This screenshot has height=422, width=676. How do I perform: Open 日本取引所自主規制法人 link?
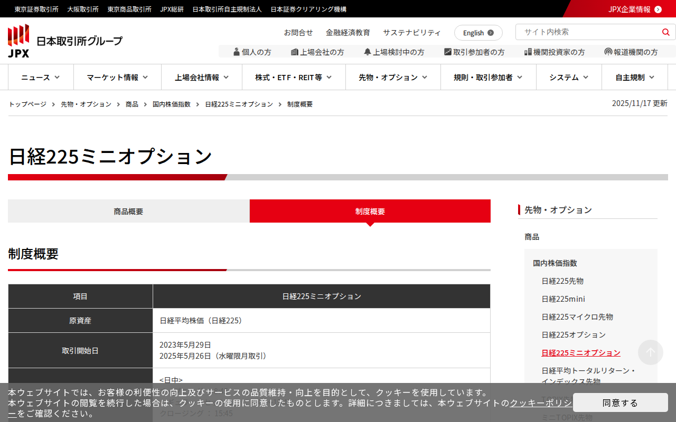click(227, 9)
